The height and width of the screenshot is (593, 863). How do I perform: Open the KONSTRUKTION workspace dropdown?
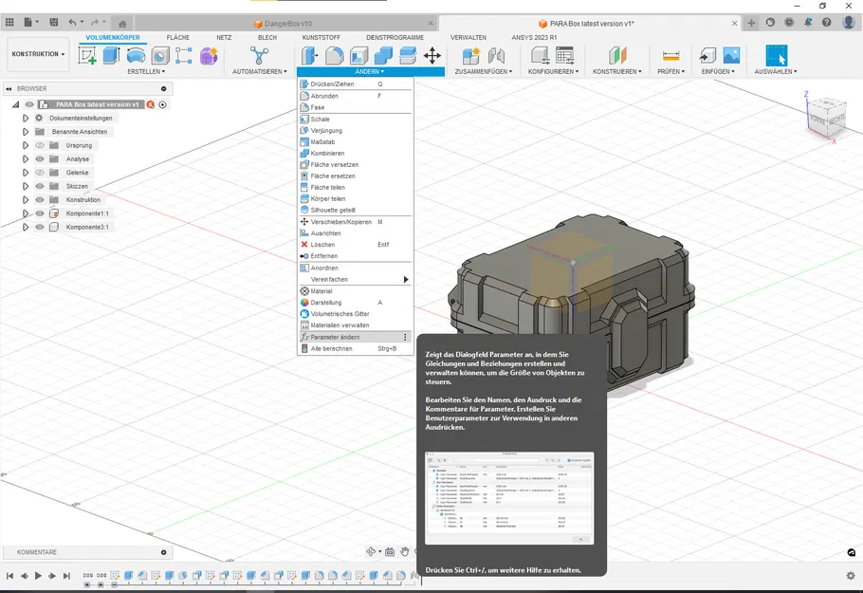(38, 54)
